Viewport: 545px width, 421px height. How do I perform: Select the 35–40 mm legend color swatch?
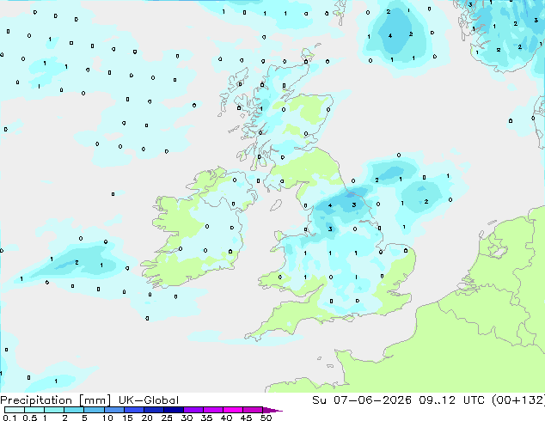(x=213, y=410)
